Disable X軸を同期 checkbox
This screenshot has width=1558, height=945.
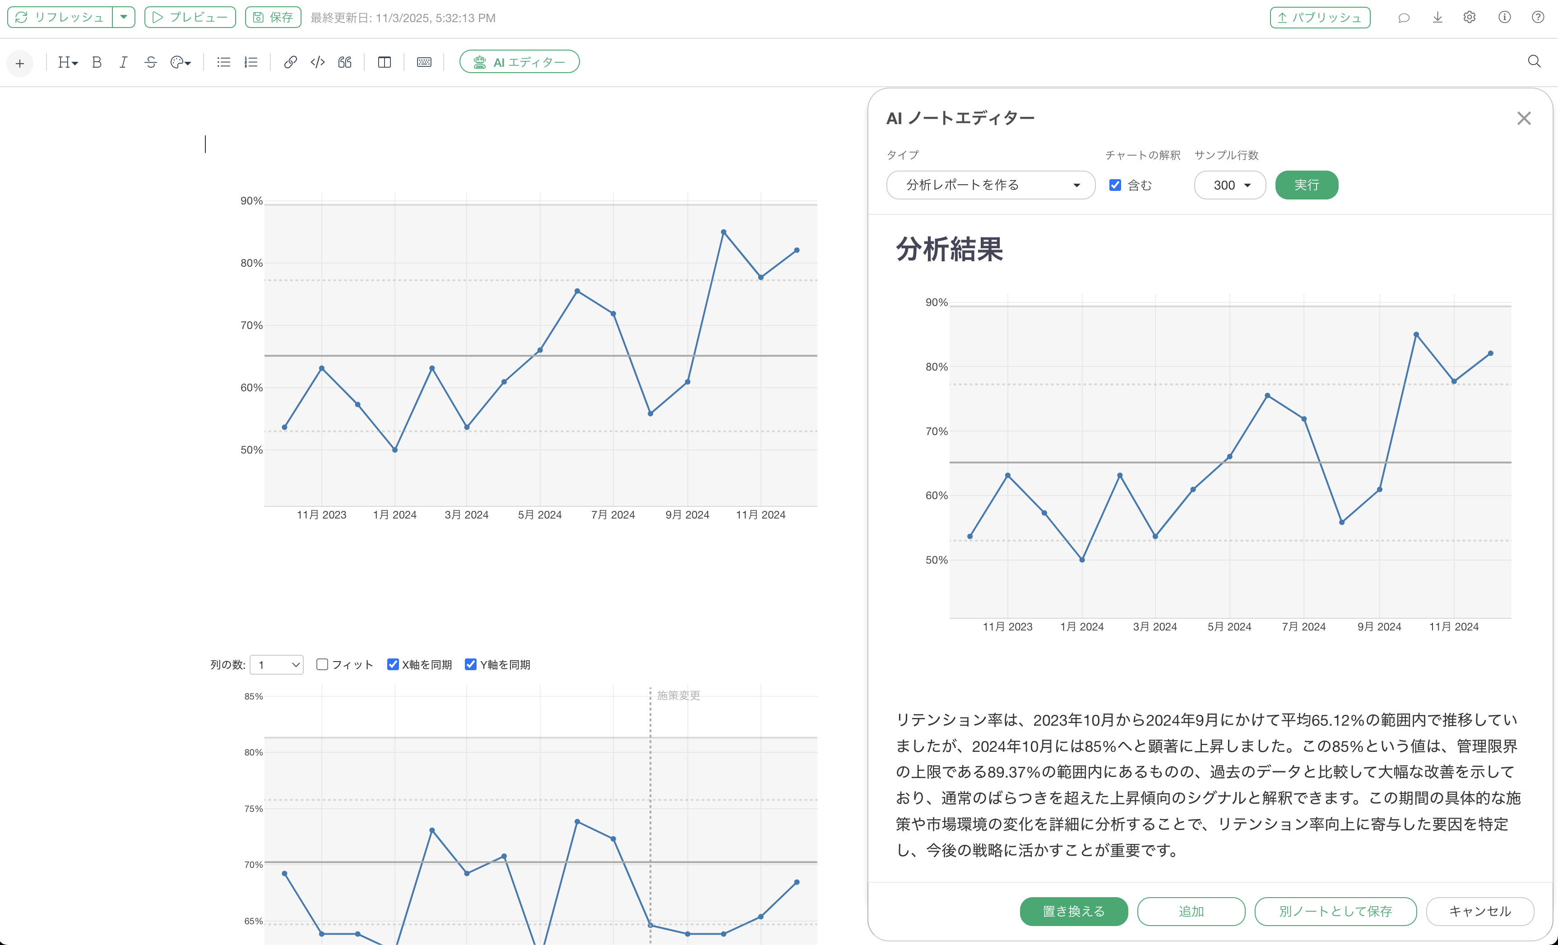click(393, 664)
